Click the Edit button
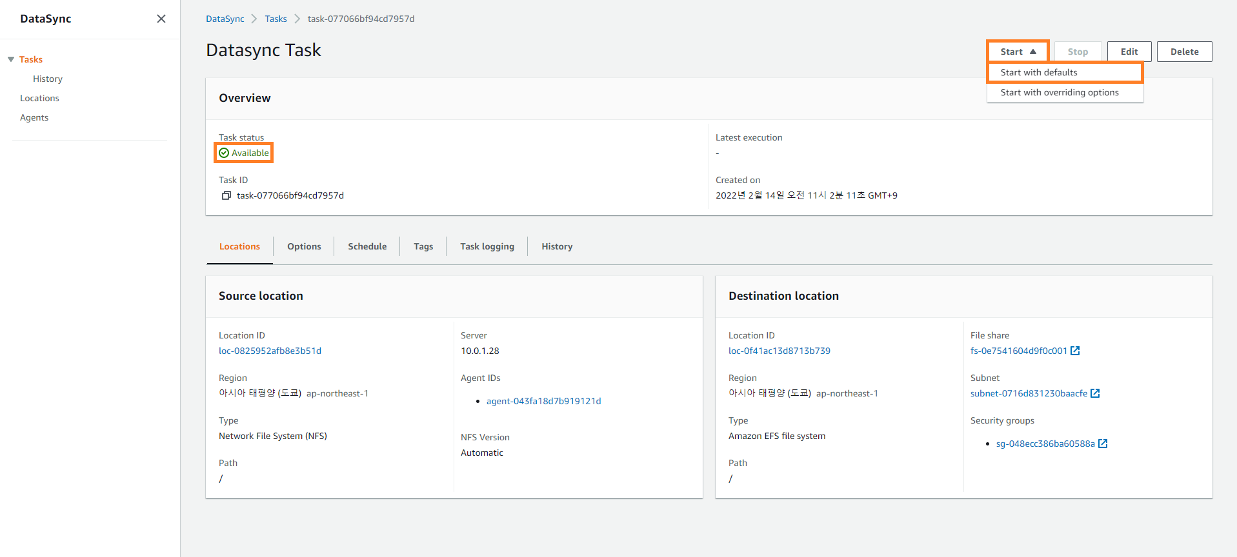Screen dimensions: 1237x557 pyautogui.click(x=1129, y=52)
